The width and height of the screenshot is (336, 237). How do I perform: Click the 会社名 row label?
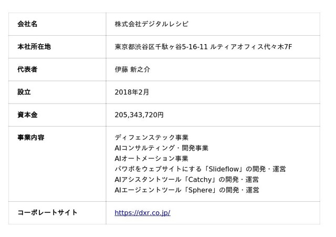27,24
